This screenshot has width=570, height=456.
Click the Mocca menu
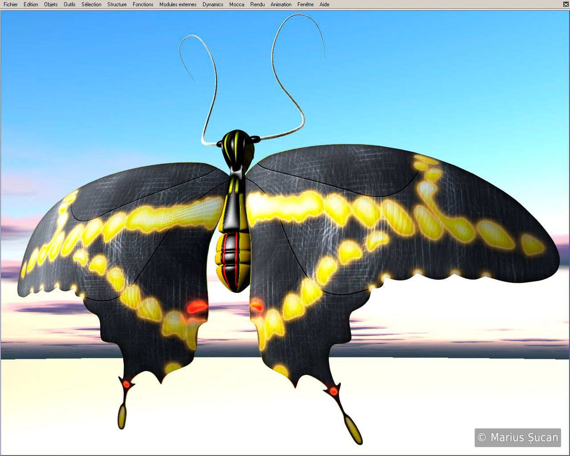pos(236,4)
